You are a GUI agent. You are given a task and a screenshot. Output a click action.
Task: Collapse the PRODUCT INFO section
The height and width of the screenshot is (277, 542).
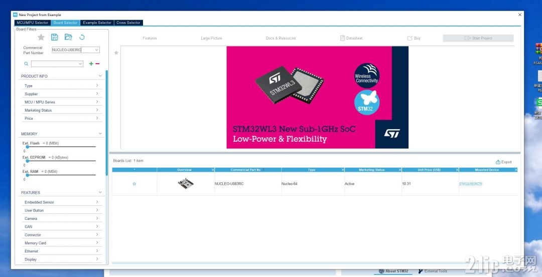tap(100, 76)
